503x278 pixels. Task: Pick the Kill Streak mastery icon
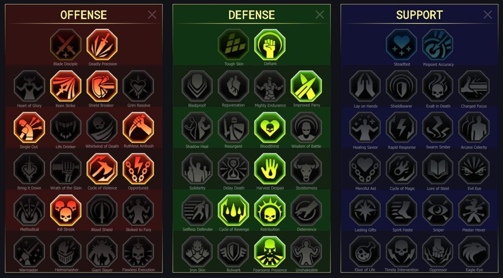pyautogui.click(x=66, y=210)
